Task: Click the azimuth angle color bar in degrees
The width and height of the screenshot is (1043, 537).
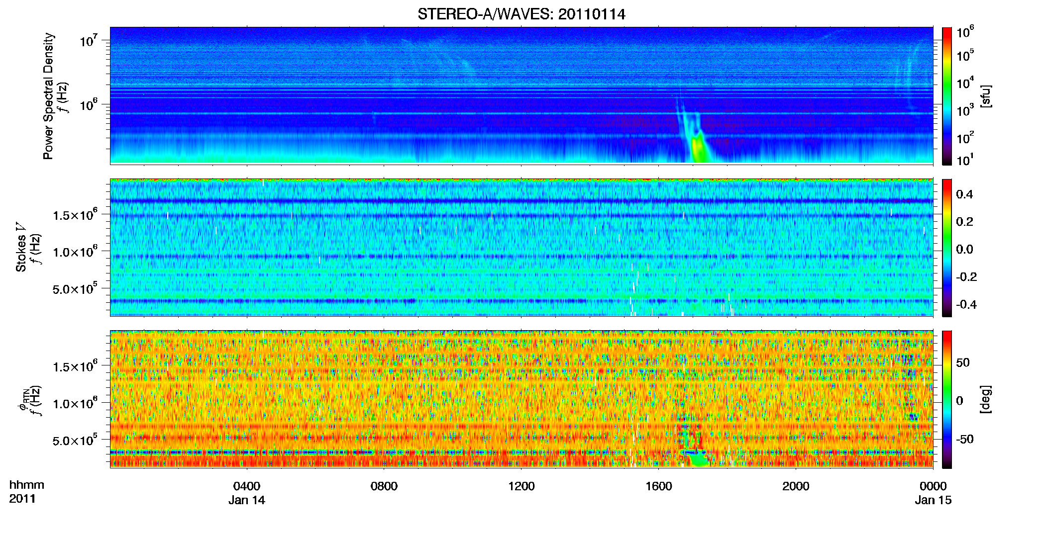Action: click(x=947, y=399)
